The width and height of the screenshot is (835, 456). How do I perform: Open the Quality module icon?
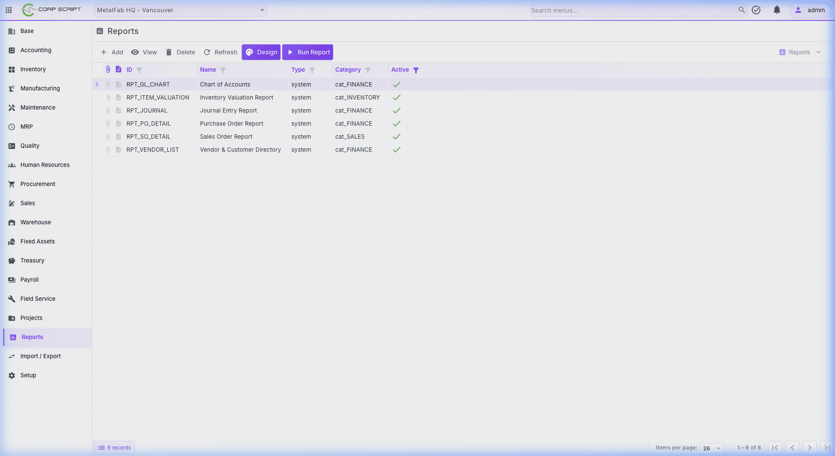pos(12,146)
